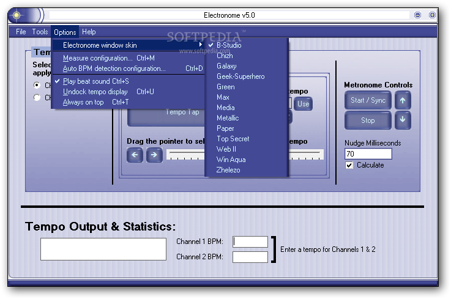This screenshot has width=451, height=299.
Task: Close the Options menu
Action: pos(65,32)
